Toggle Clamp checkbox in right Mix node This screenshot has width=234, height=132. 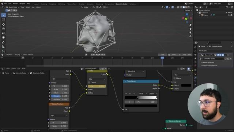pos(174,78)
